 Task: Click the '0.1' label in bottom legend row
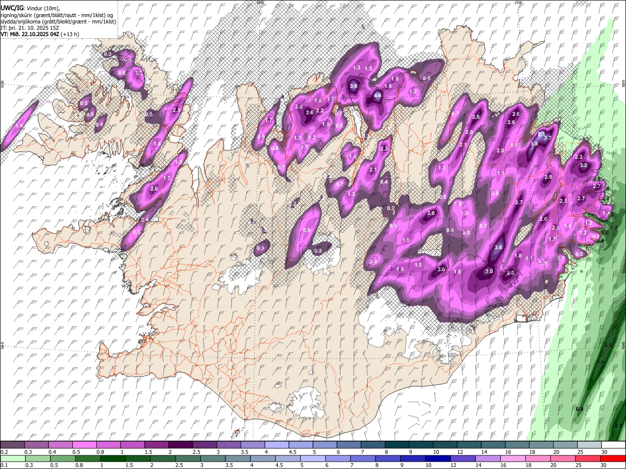pos(4,466)
